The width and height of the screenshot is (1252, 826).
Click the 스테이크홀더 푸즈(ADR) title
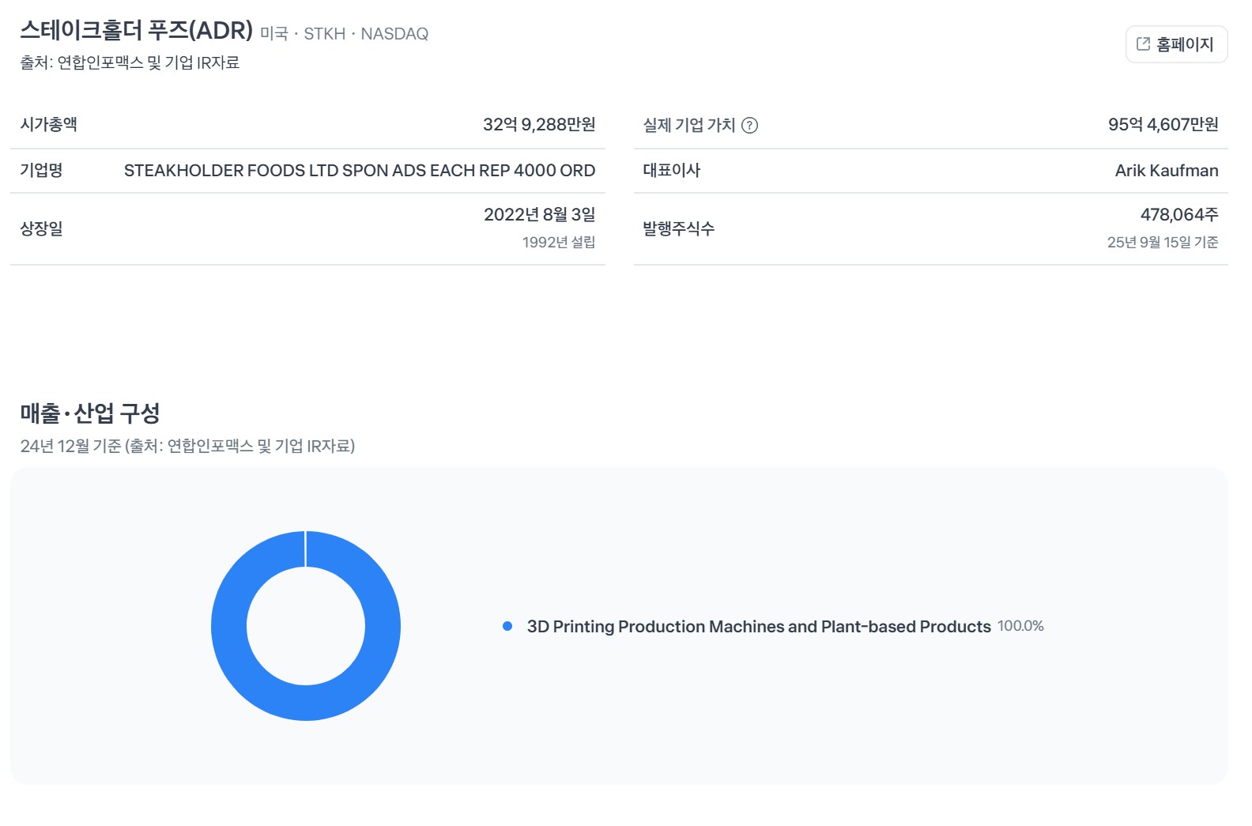tap(137, 30)
